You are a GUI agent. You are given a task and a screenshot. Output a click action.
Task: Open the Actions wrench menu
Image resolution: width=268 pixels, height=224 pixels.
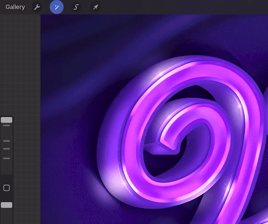point(38,7)
